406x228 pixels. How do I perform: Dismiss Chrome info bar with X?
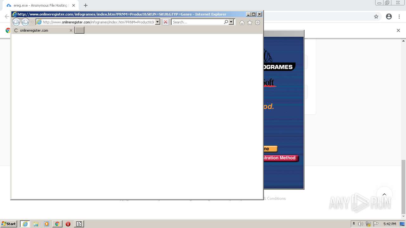(398, 30)
